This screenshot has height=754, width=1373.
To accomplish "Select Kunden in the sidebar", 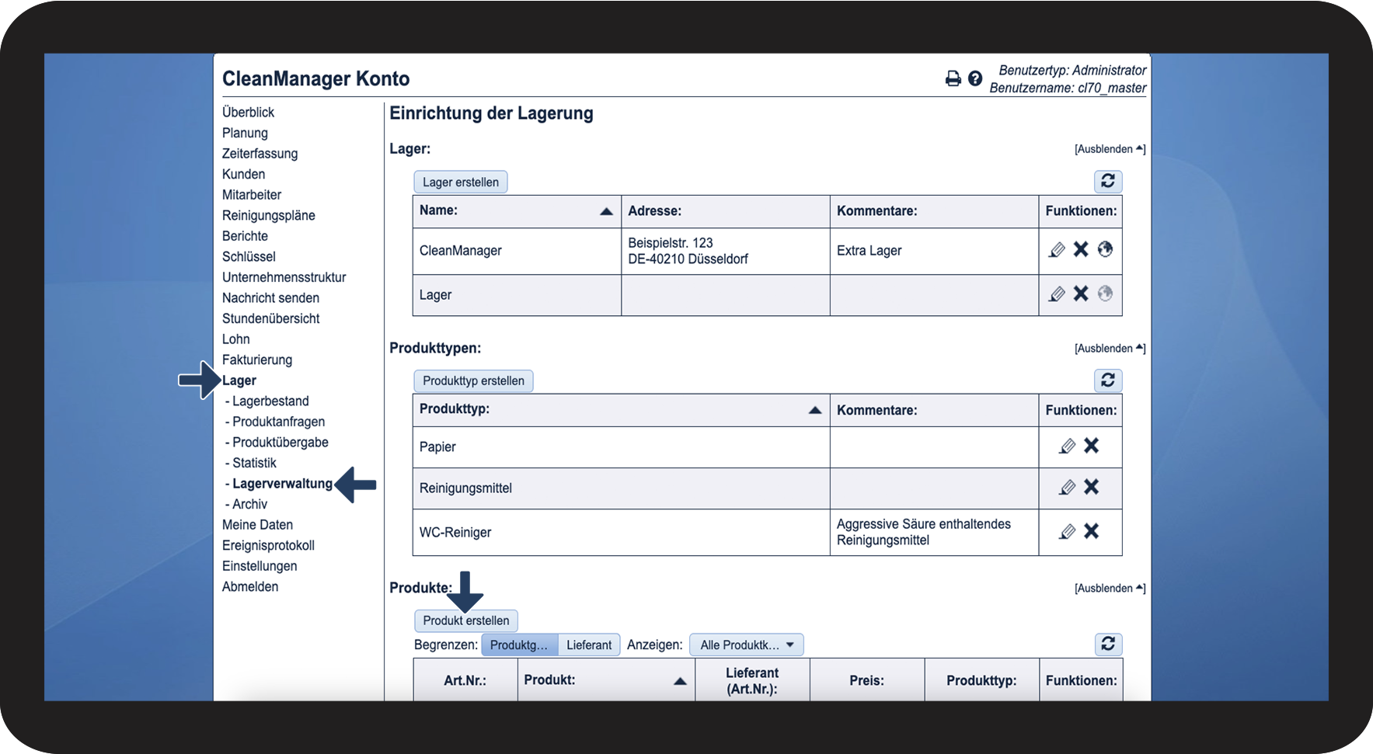I will tap(243, 174).
